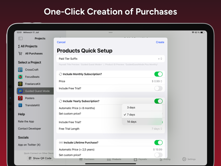Switch to the Purchases tab

click(x=87, y=159)
